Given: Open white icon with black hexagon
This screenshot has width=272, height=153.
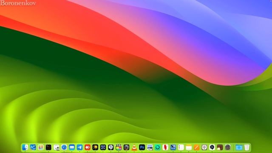Looking at the screenshot, I should click(x=212, y=147).
